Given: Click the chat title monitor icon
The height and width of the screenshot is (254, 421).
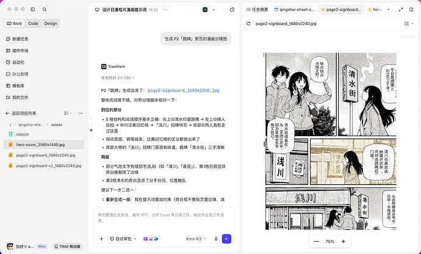Looking at the screenshot, I should point(97,10).
